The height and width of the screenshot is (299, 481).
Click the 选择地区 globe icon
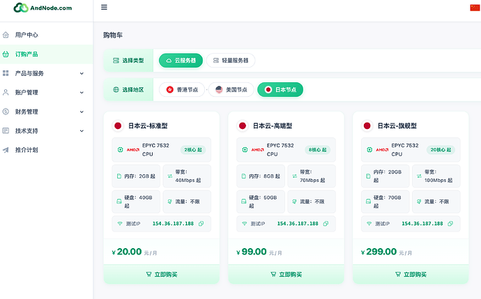click(116, 89)
